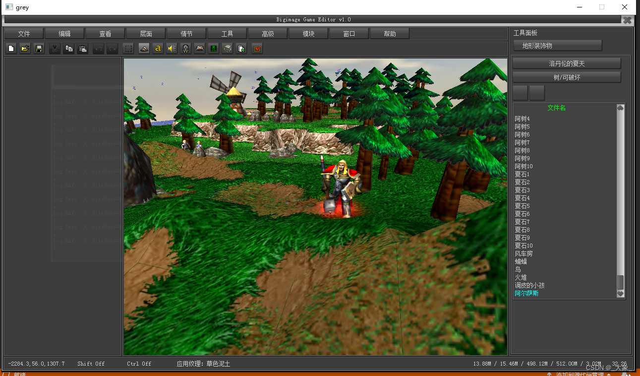Click the Undo arrow icon
This screenshot has height=376, width=640.
click(x=99, y=49)
